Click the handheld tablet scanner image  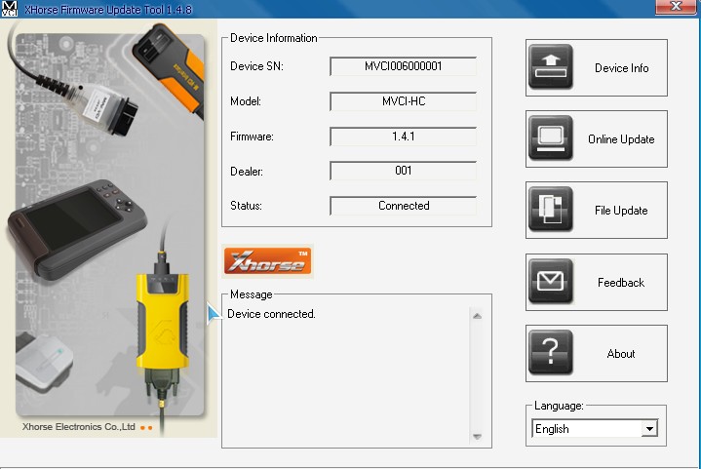click(77, 229)
